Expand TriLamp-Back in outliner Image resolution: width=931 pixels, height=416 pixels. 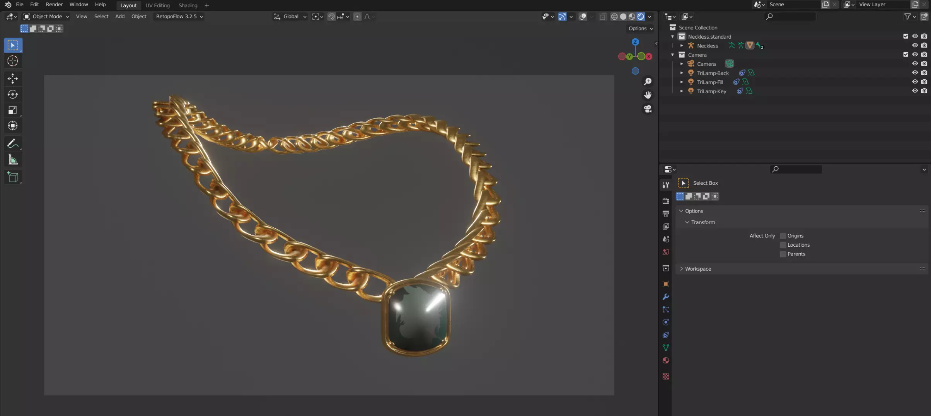click(682, 73)
